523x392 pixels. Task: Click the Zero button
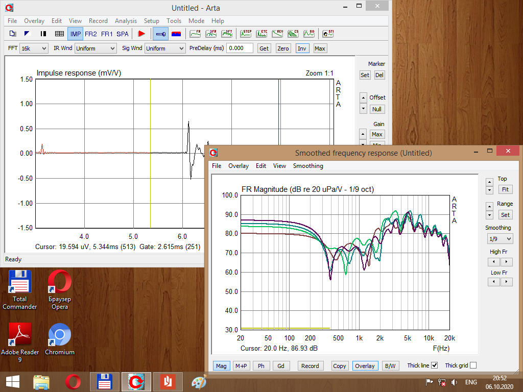[283, 48]
